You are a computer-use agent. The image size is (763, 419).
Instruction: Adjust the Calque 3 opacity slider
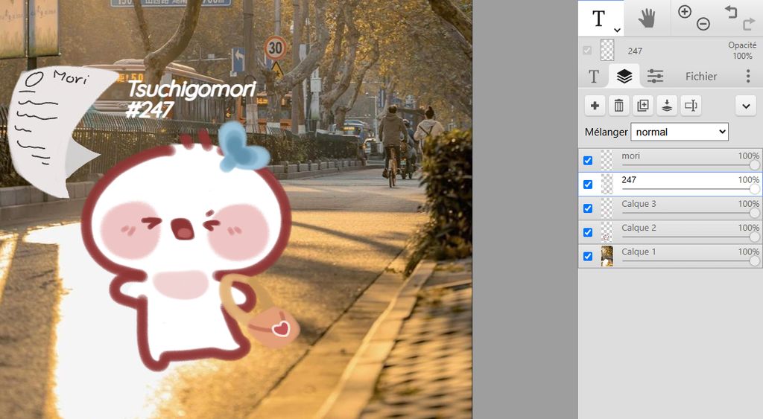click(x=691, y=213)
